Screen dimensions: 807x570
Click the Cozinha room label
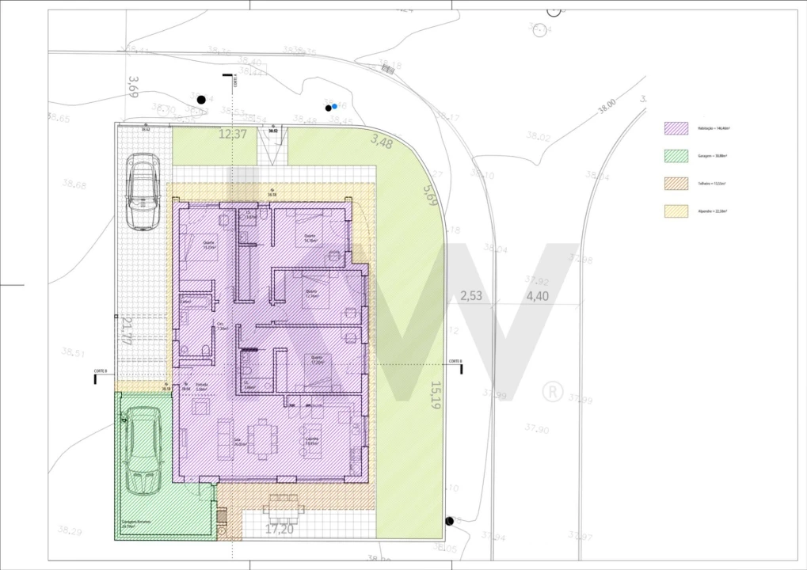coord(312,439)
